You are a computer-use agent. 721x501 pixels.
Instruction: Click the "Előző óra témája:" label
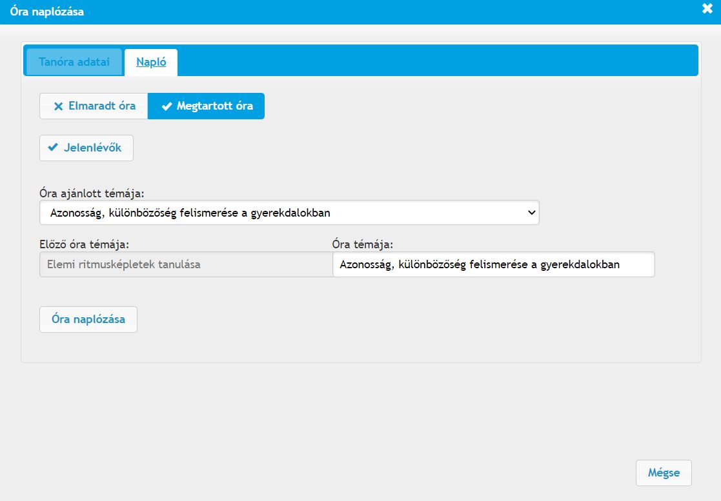coord(84,244)
